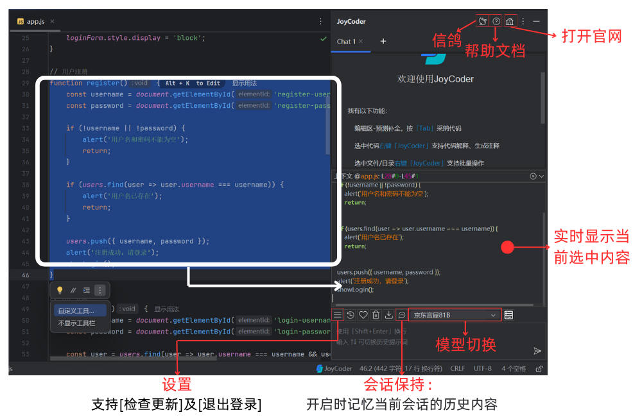Click 右键「JoyCoder」link in code explanation line
Image resolution: width=642 pixels, height=417 pixels.
(x=404, y=146)
